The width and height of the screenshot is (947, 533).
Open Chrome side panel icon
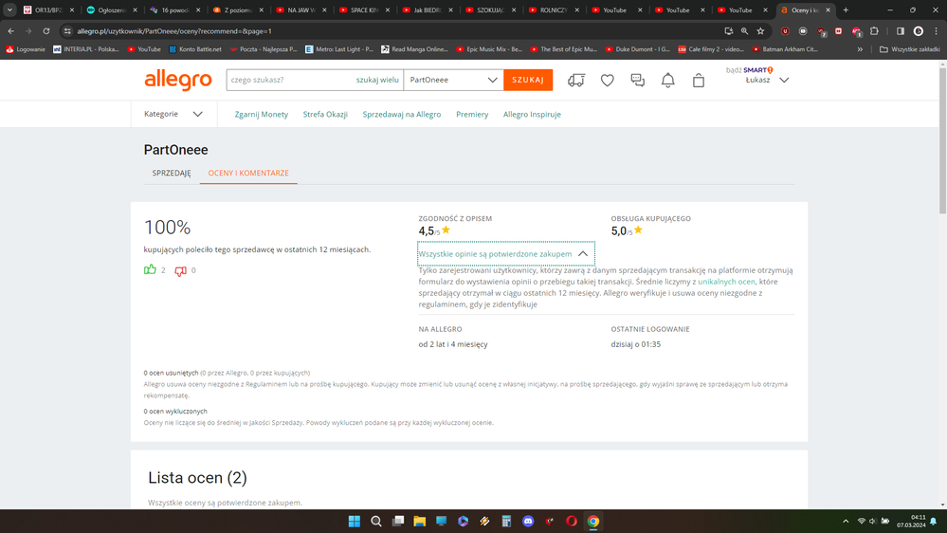point(900,30)
